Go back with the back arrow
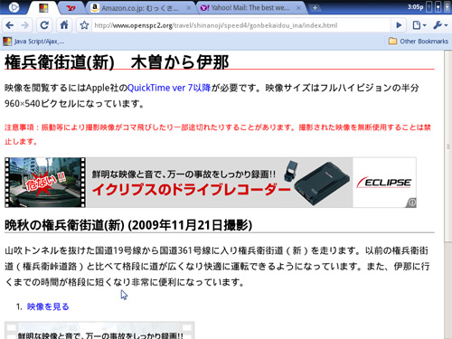Image resolution: width=452 pixels, height=339 pixels. click(10, 25)
